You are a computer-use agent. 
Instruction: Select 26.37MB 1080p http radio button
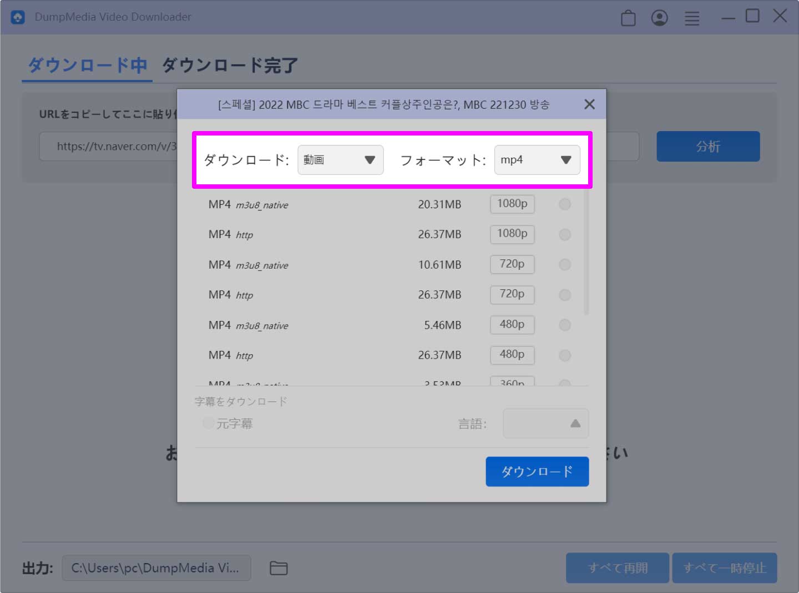tap(565, 234)
